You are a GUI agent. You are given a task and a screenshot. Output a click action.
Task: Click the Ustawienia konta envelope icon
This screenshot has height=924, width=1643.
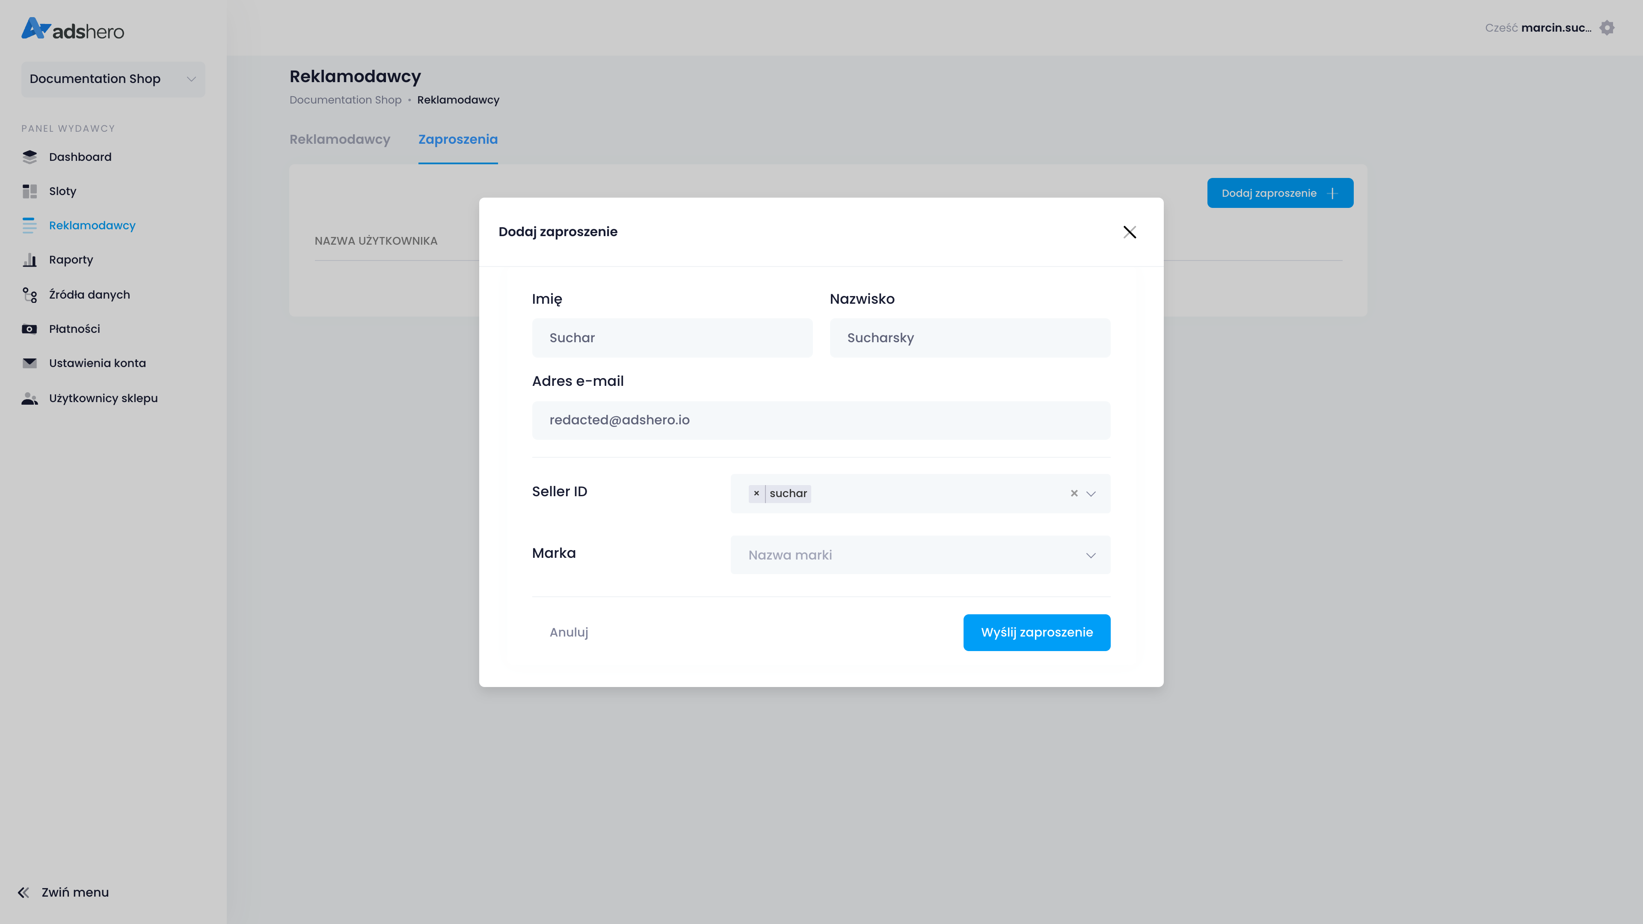[30, 364]
